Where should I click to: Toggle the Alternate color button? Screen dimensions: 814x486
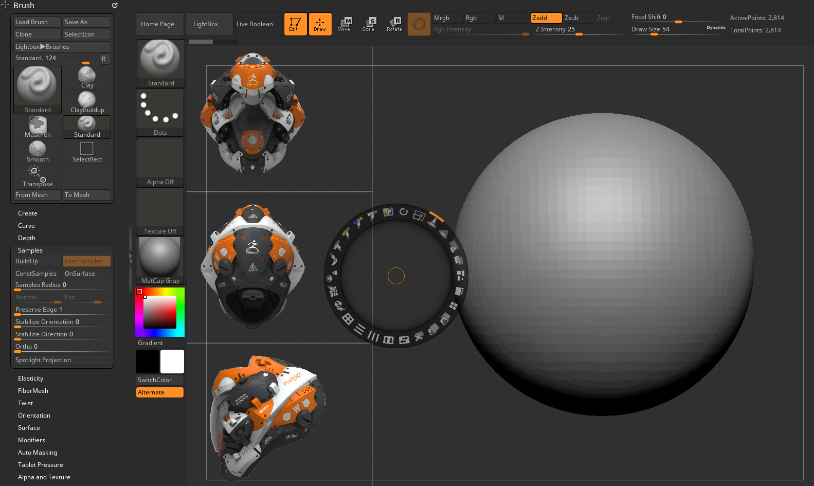tap(160, 392)
